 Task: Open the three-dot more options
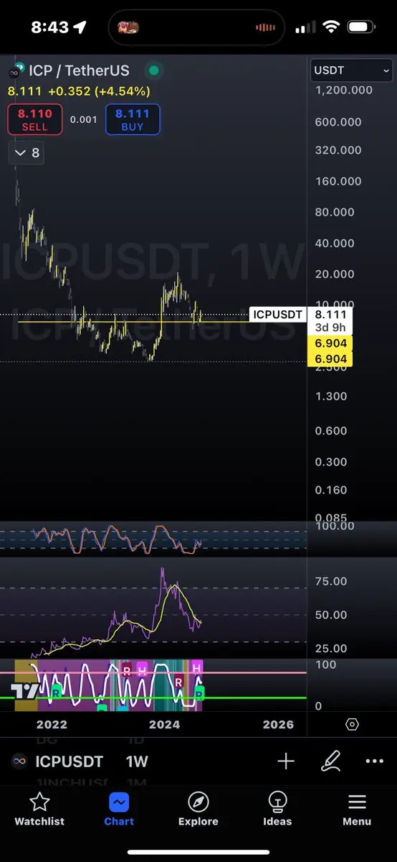pos(375,761)
